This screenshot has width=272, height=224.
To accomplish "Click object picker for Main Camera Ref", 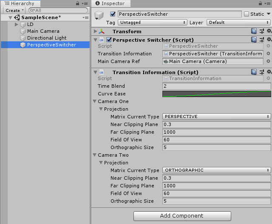I will coord(268,61).
